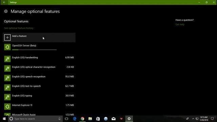Click the Get help link

coord(180,24)
